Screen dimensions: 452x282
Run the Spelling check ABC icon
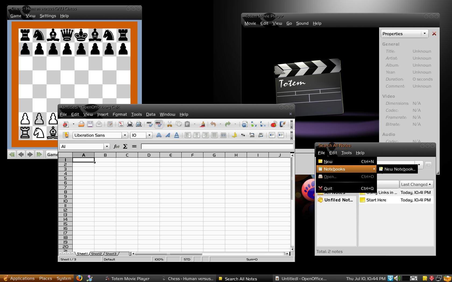(x=150, y=124)
